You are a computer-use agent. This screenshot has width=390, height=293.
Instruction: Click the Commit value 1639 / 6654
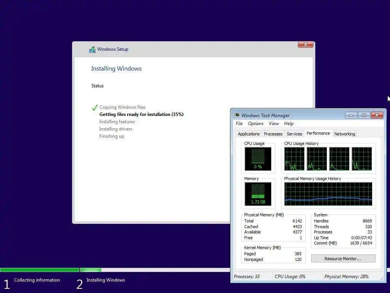click(361, 243)
